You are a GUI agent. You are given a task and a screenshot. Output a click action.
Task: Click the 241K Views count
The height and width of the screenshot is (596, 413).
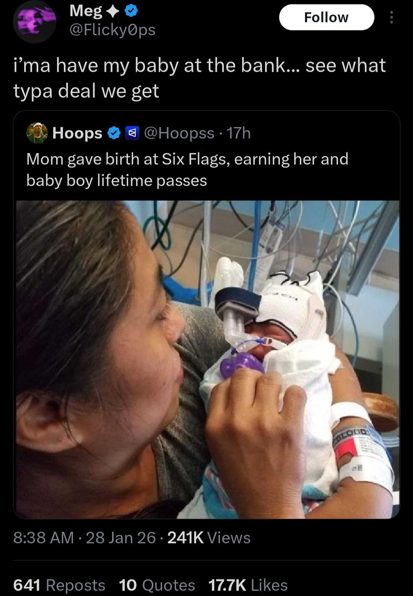point(209,537)
